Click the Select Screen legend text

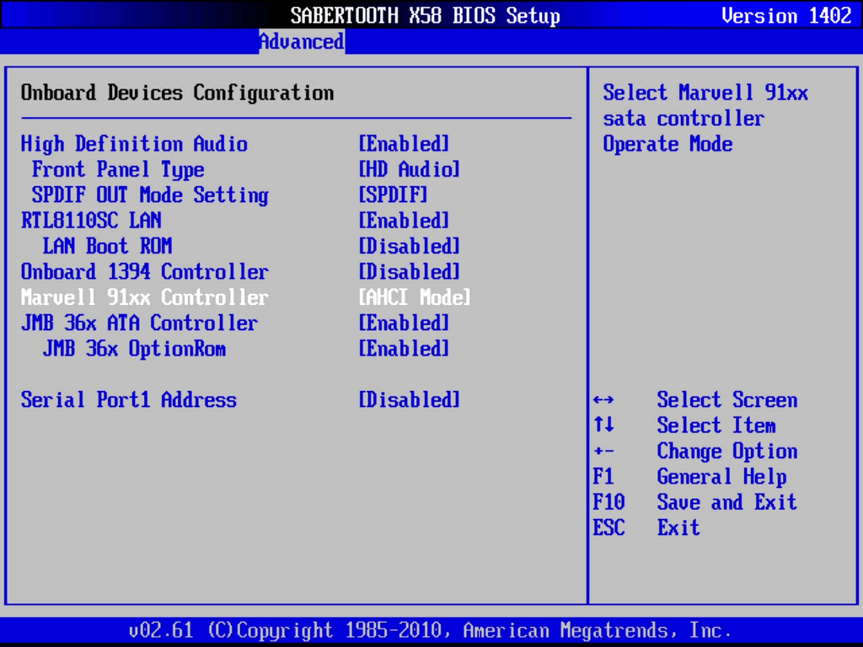click(727, 400)
